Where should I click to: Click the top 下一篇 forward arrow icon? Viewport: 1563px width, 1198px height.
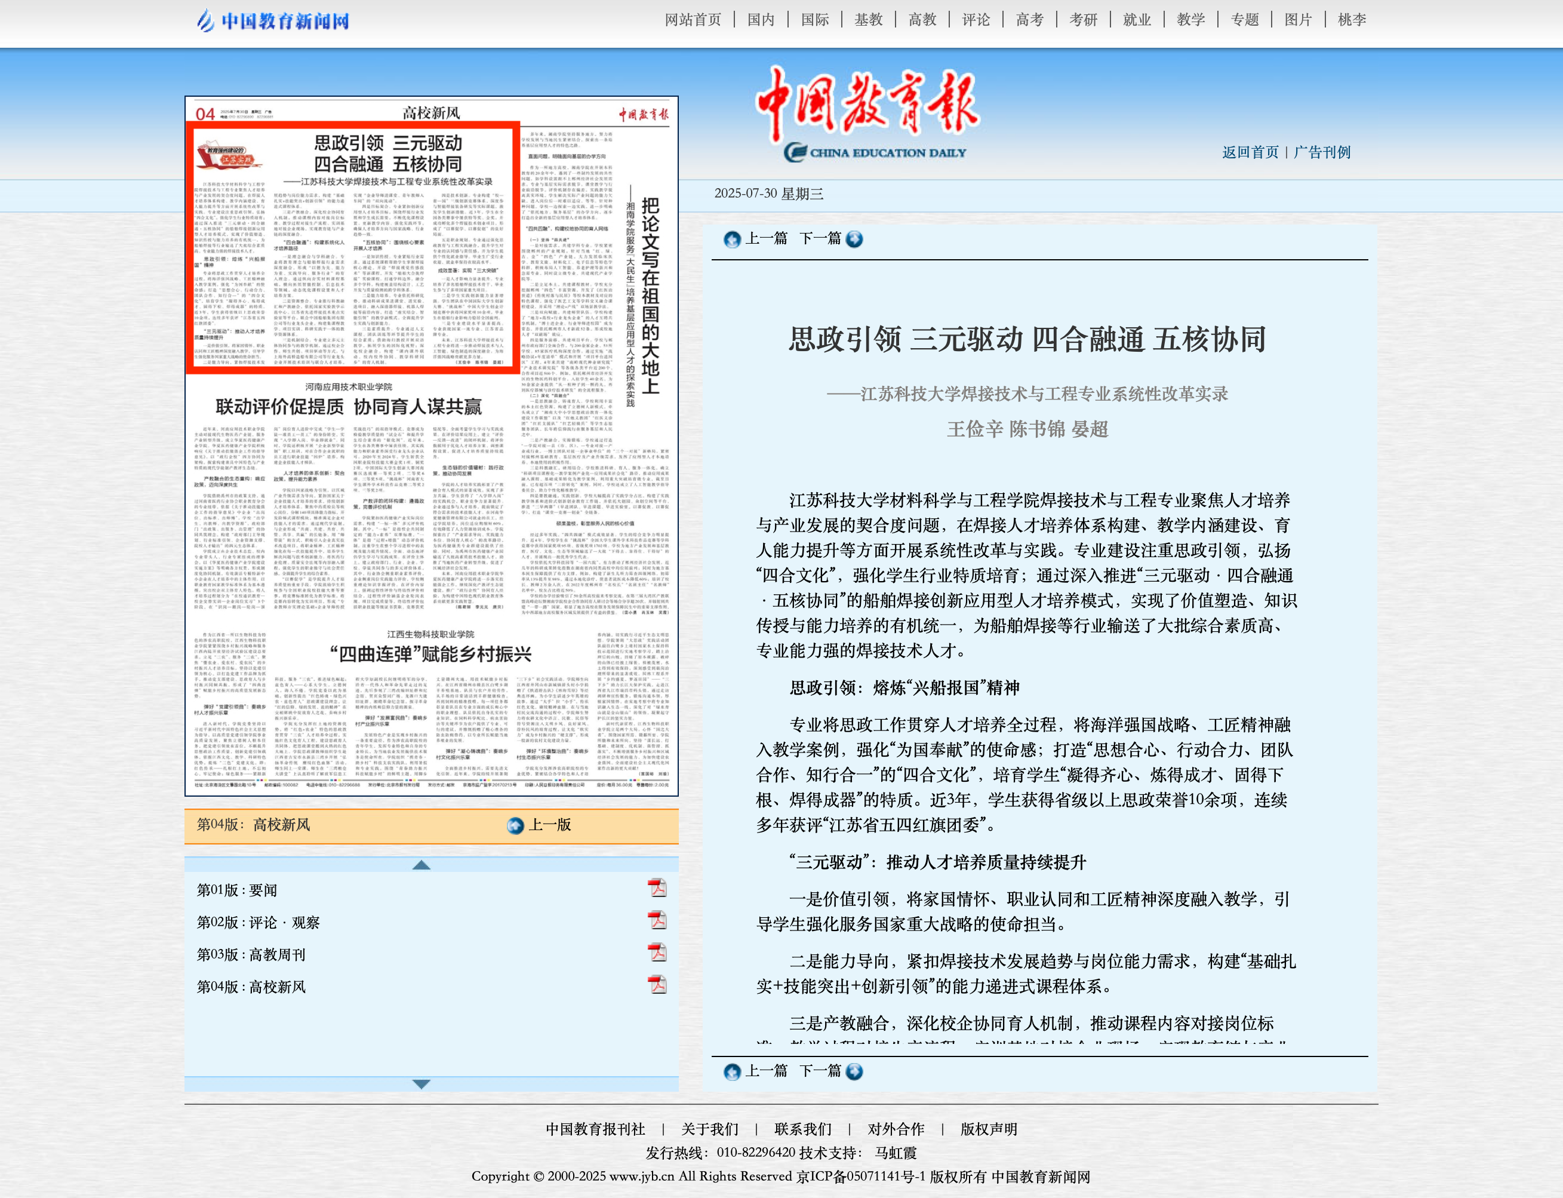click(854, 239)
